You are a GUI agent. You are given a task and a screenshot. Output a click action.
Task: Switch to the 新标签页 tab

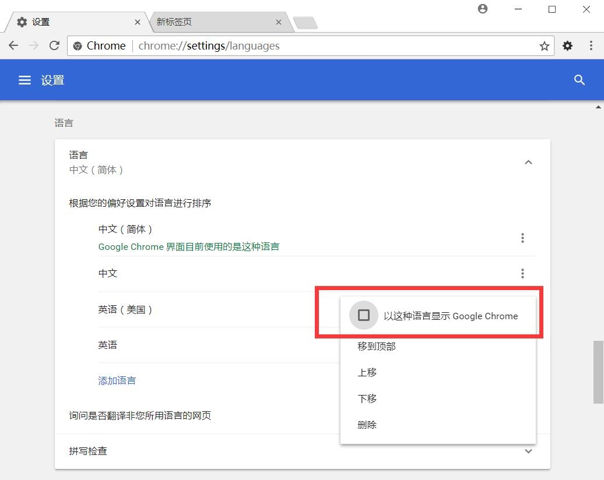pyautogui.click(x=210, y=22)
